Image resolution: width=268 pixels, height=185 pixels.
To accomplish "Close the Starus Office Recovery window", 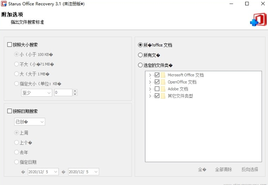I will point(263,4).
